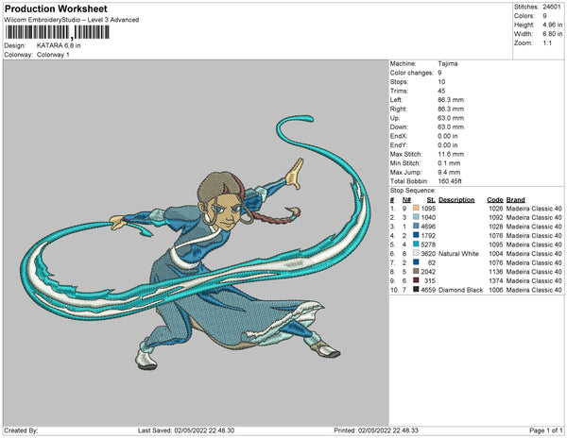The image size is (567, 438).
Task: Select Max Jump value '9.4 mm'
Action: (449, 172)
